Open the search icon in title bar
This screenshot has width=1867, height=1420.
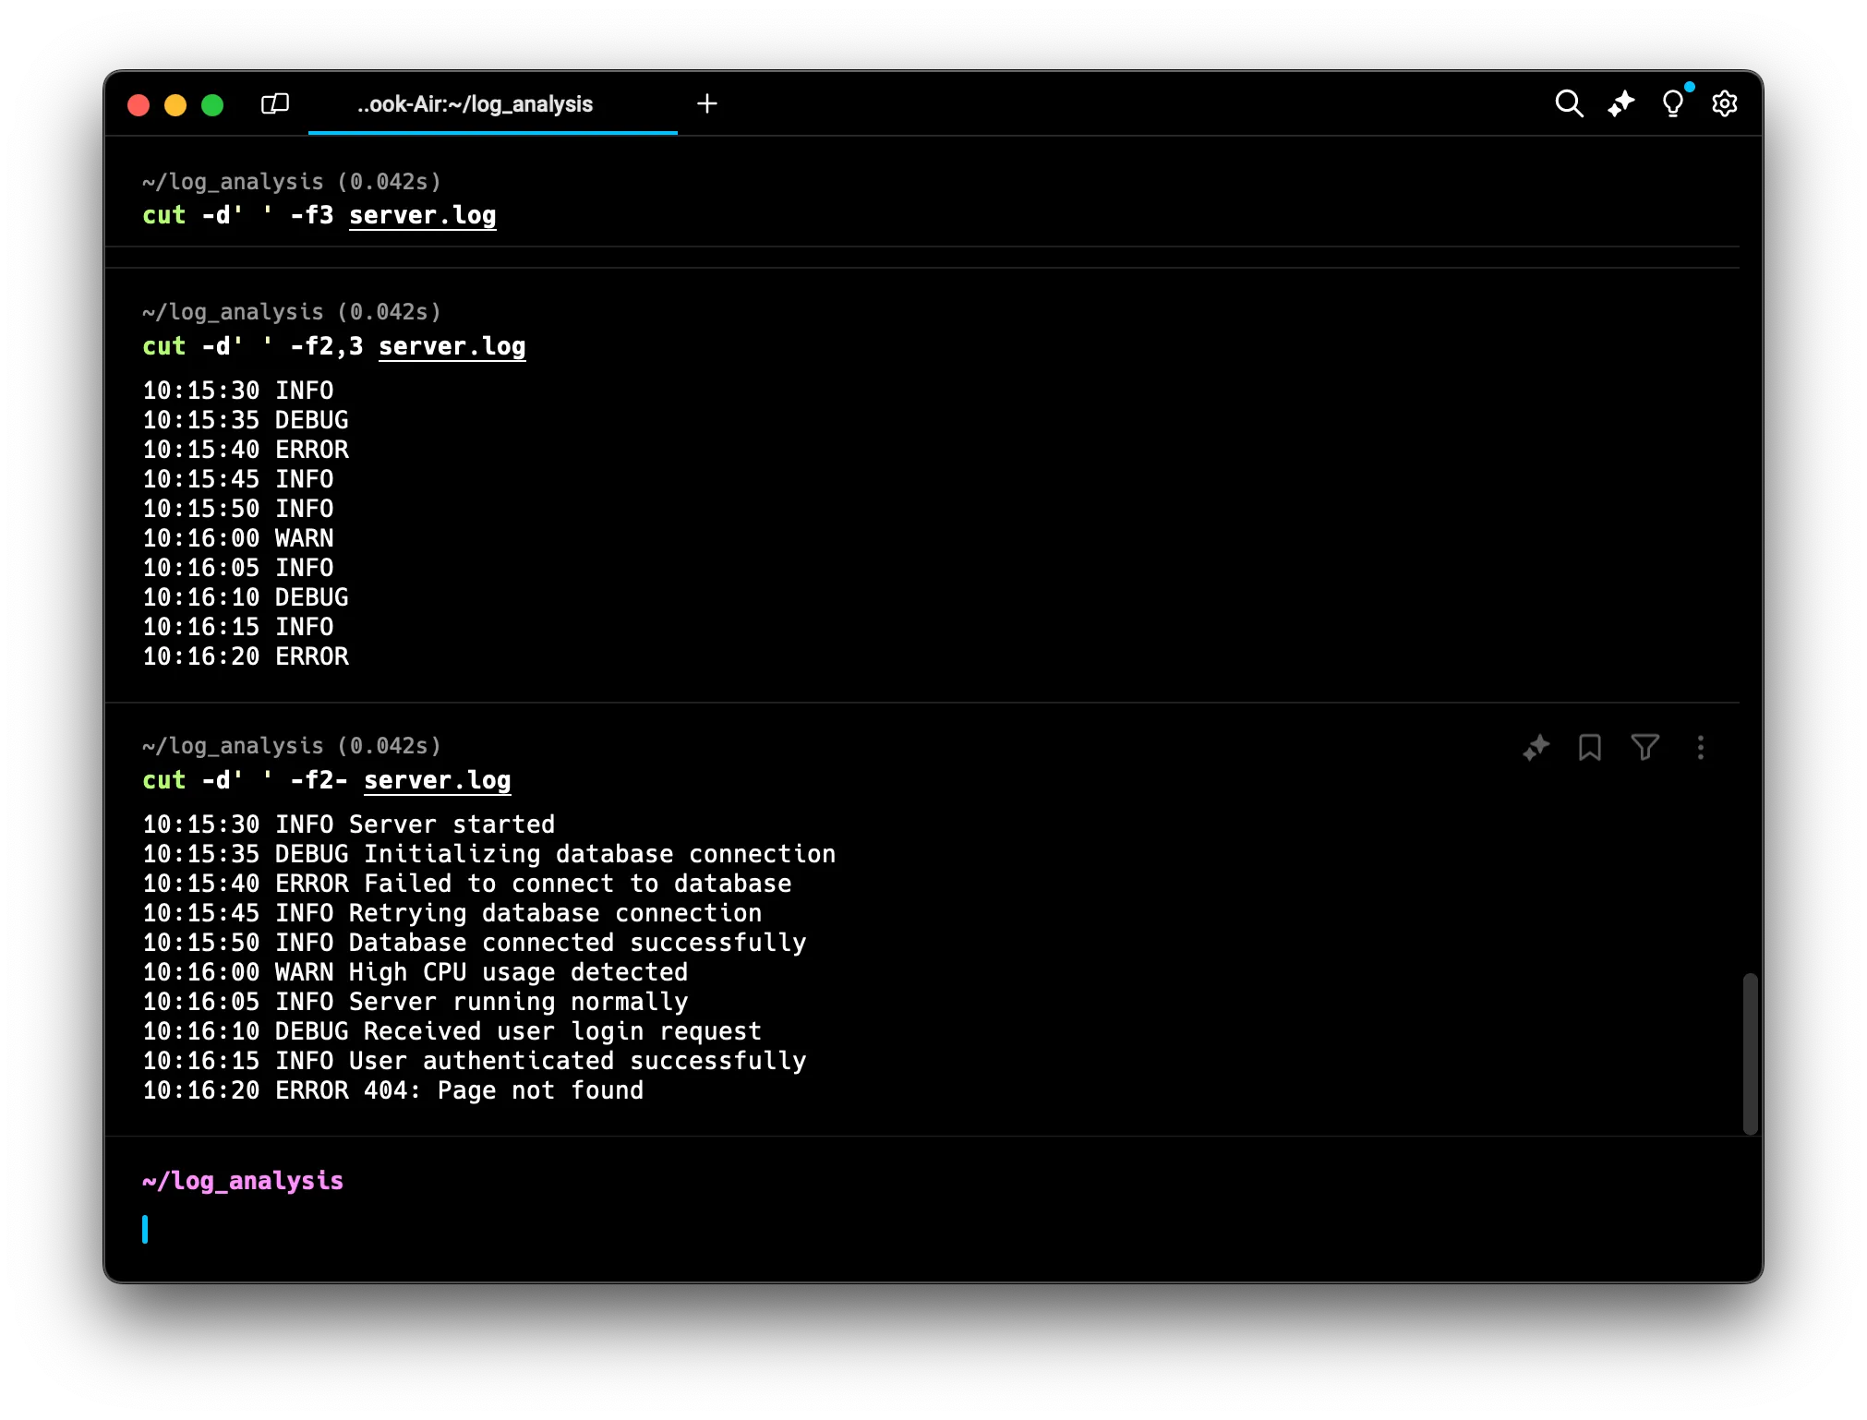(x=1569, y=103)
